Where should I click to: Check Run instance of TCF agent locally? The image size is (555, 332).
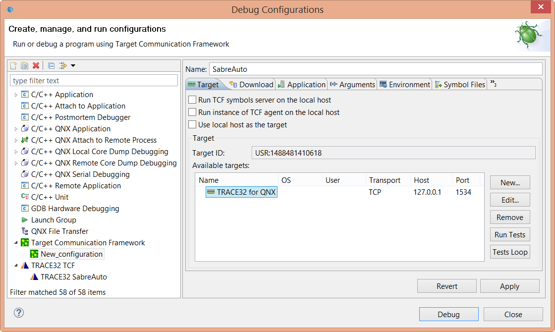pos(192,111)
